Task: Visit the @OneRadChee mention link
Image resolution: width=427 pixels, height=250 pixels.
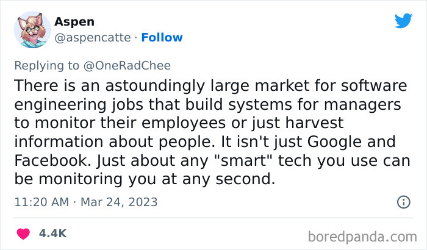Action: tap(127, 66)
